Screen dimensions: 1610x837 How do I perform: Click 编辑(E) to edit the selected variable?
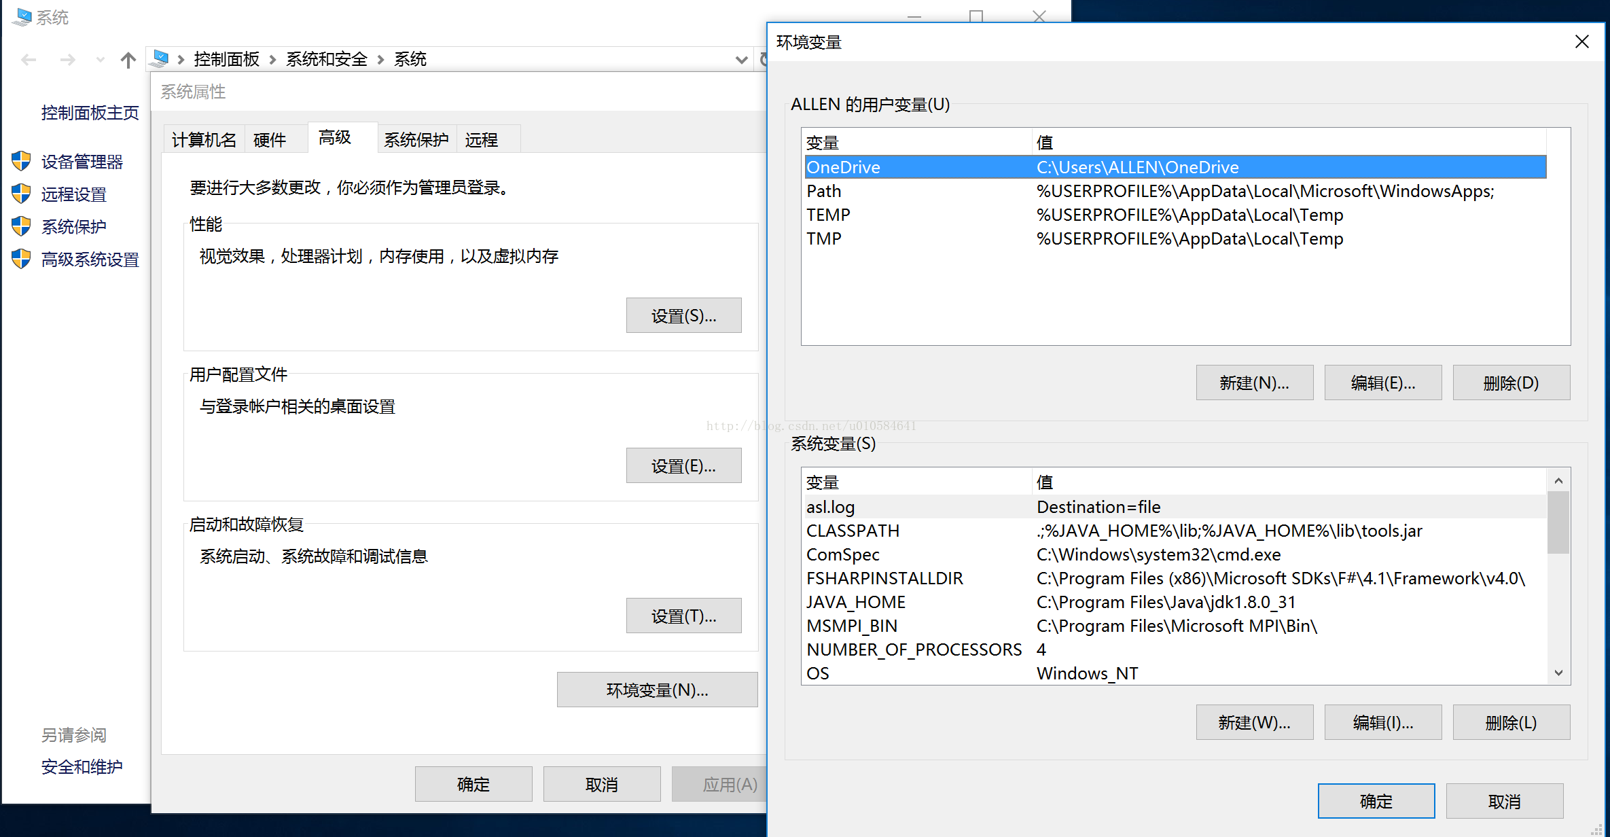point(1382,382)
